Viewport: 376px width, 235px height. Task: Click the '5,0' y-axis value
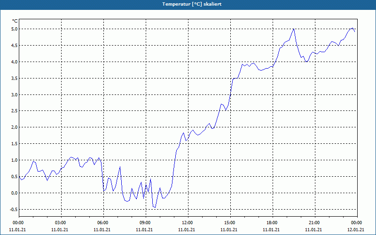tap(15, 29)
